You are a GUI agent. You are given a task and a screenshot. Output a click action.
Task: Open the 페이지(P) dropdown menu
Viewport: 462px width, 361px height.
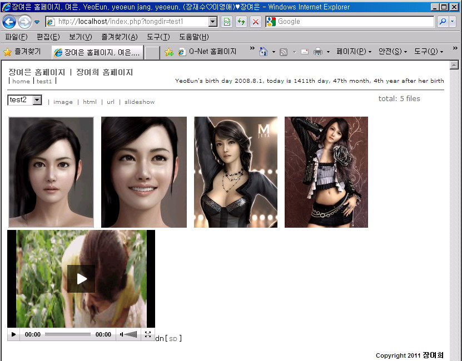(x=354, y=52)
